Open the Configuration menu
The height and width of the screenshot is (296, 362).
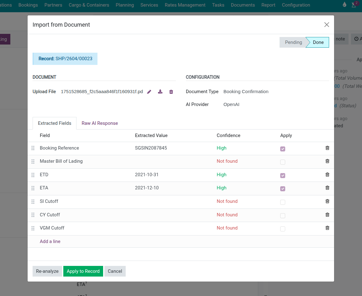coord(296,5)
